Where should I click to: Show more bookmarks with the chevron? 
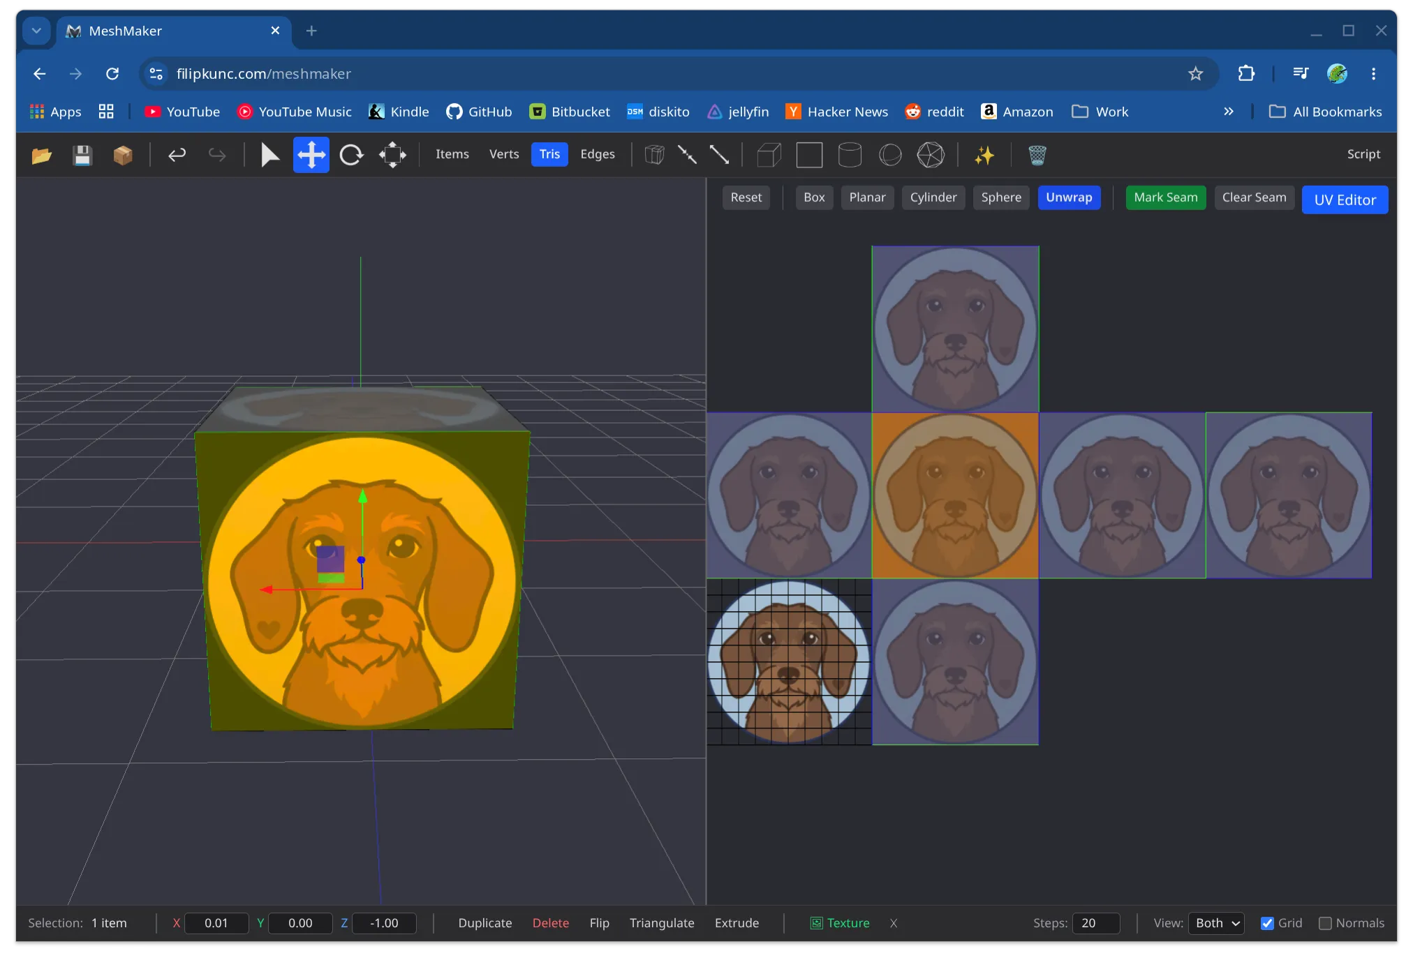[1229, 112]
